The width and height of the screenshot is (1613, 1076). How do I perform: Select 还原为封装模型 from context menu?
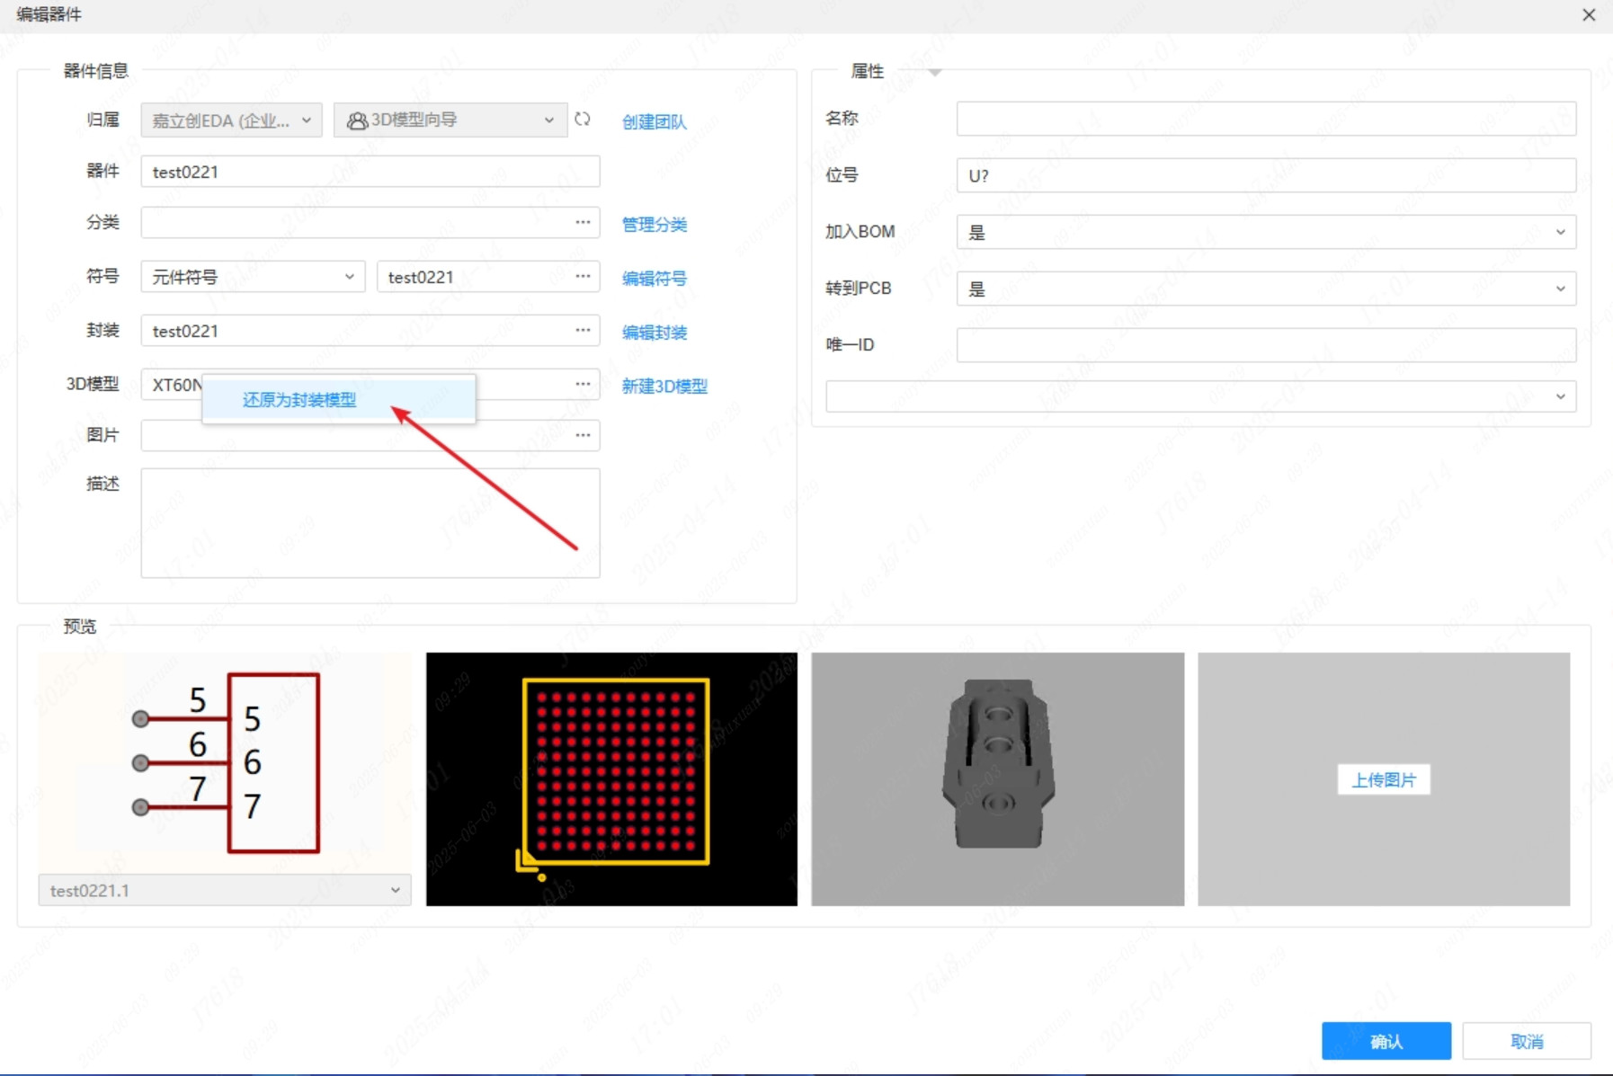pos(299,400)
